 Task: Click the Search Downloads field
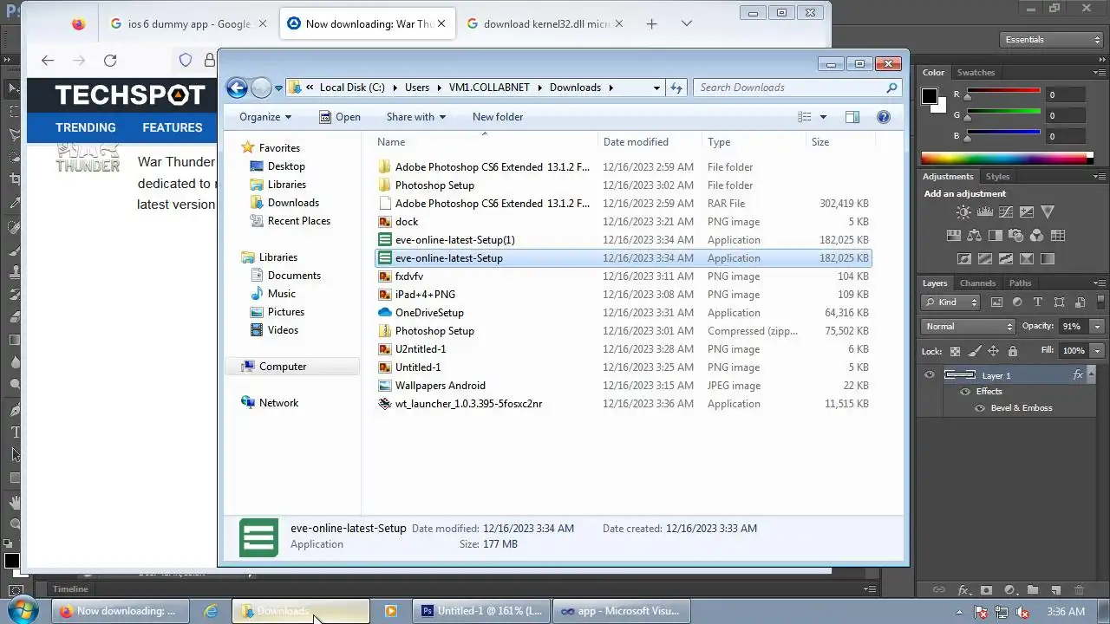[798, 88]
